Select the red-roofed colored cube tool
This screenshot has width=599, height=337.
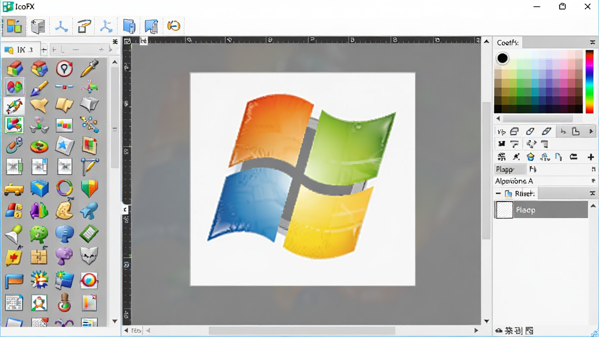coord(15,68)
